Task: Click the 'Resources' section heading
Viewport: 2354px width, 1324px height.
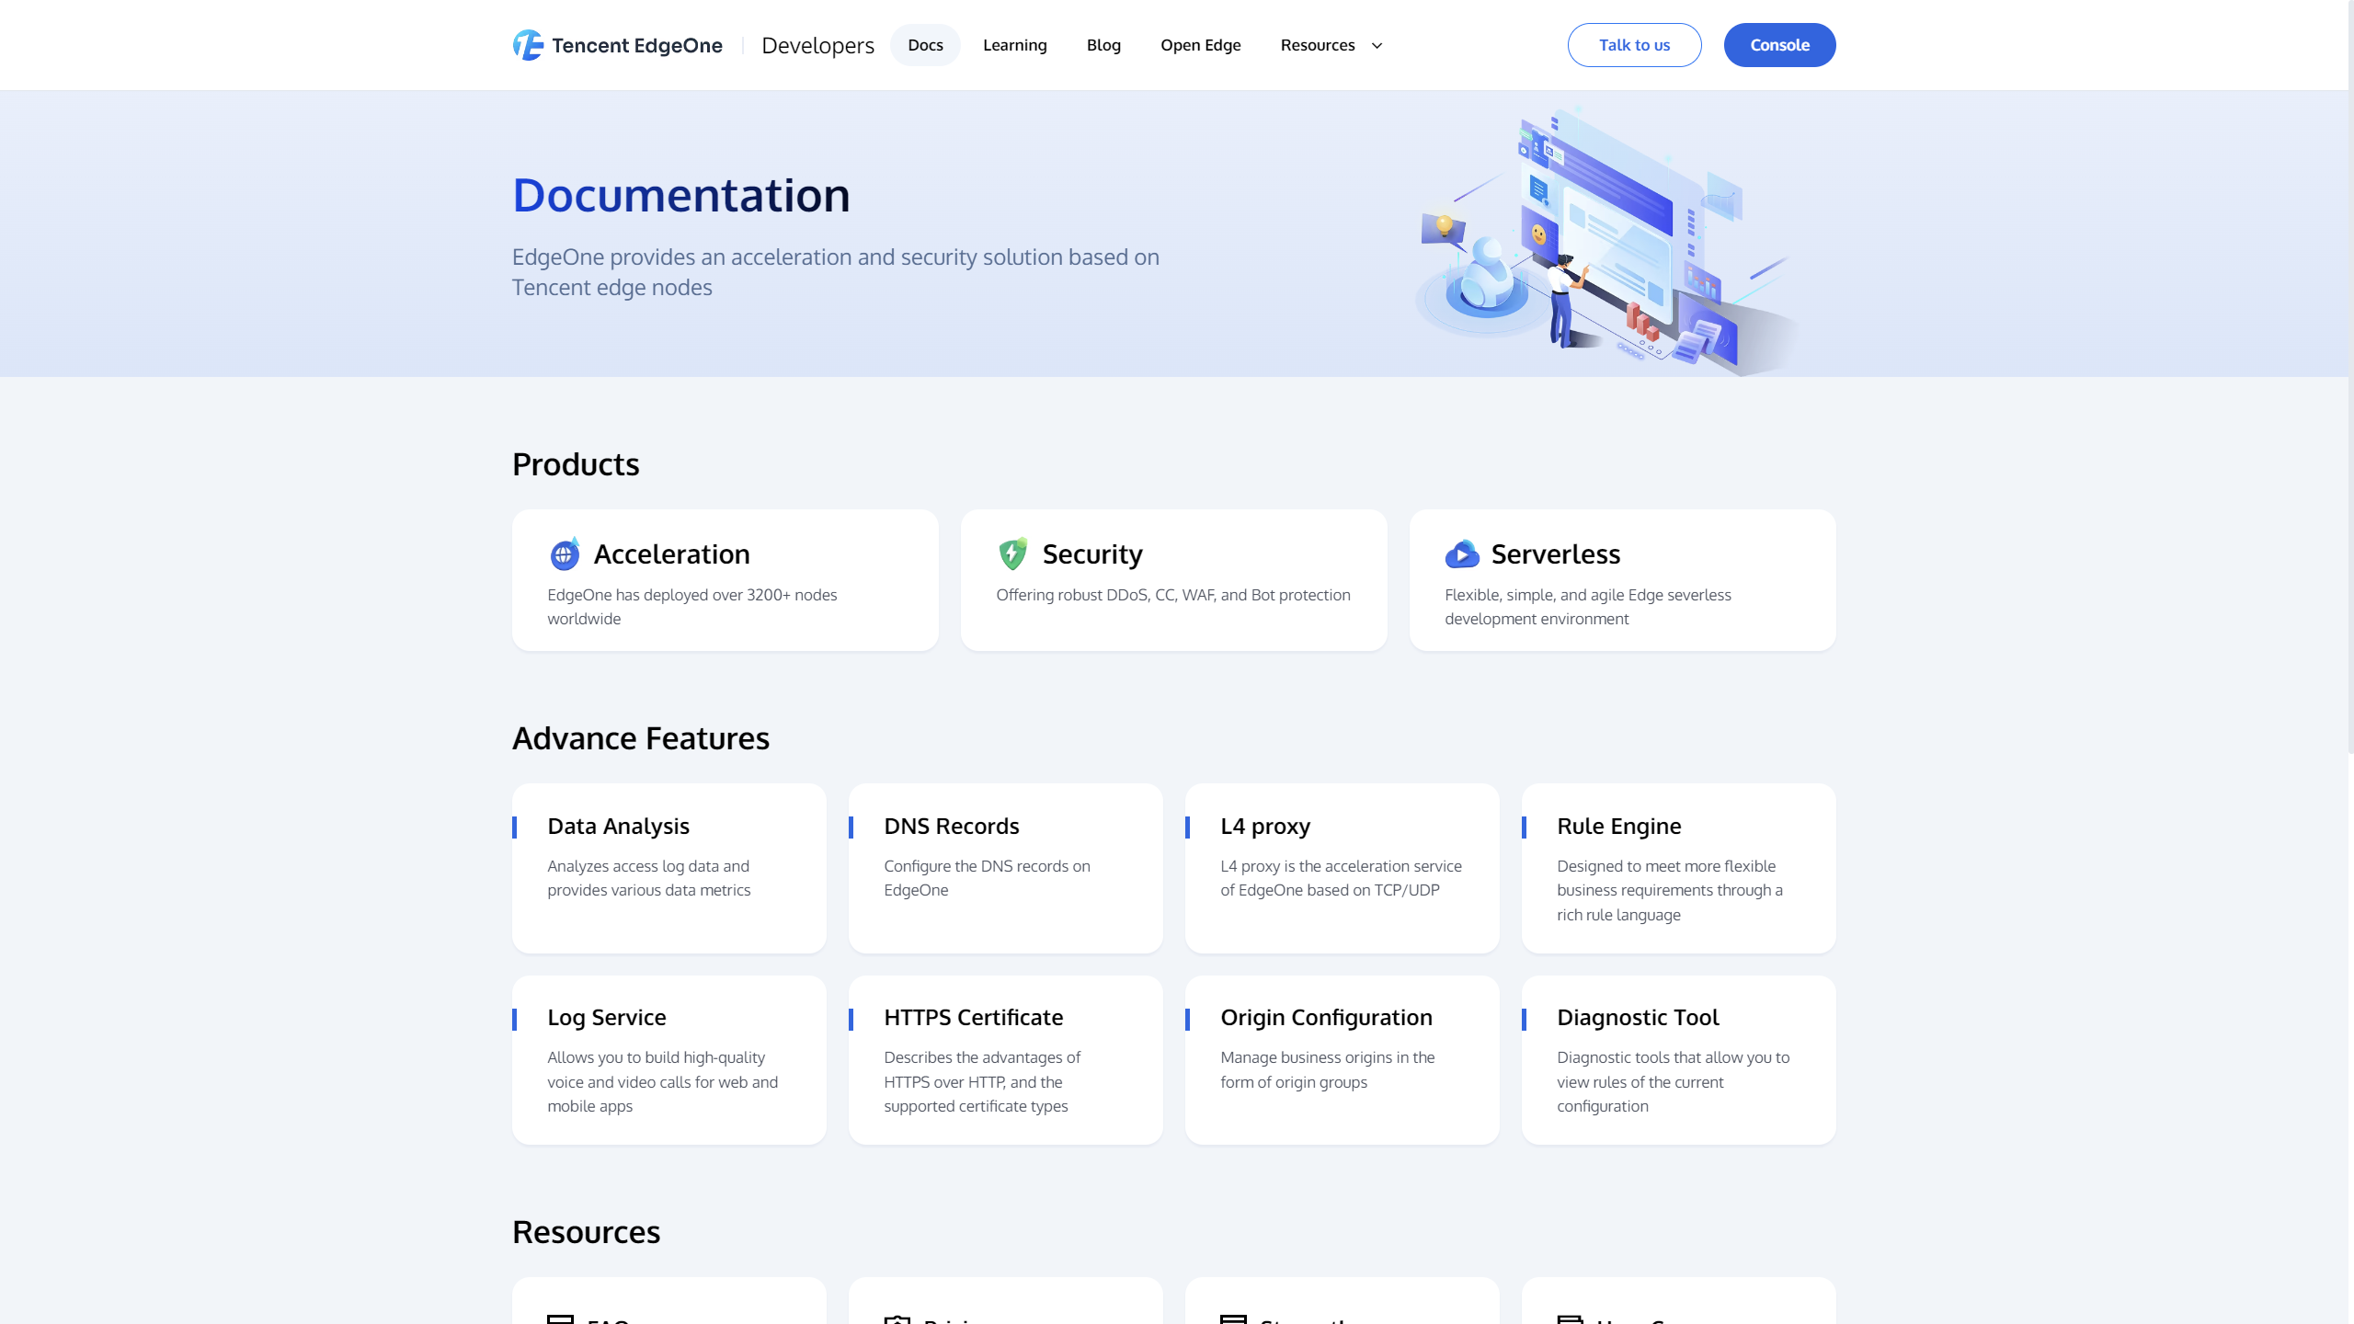Action: 586,1232
